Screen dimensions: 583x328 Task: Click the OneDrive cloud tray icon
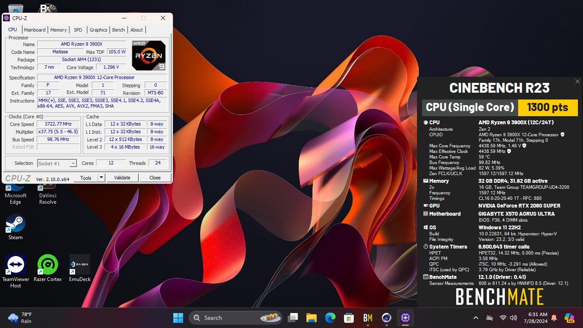tap(490, 318)
